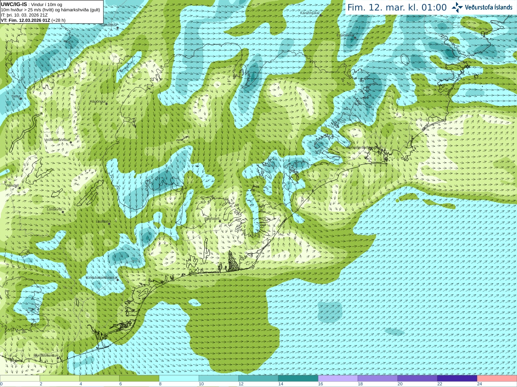This screenshot has width=517, height=387.
Task: Click the Vatnsfell station label
Action: point(12,185)
